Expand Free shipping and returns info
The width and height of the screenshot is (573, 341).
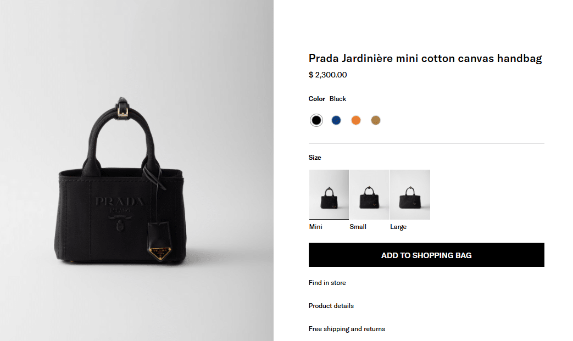coord(347,329)
